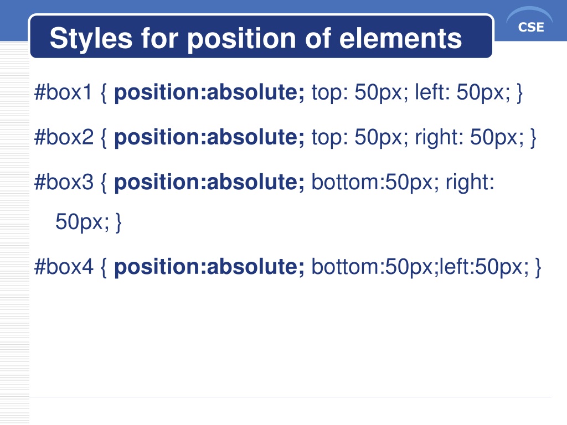Image resolution: width=567 pixels, height=425 pixels.
Task: Select the #box4 selector text
Action: coord(64,267)
